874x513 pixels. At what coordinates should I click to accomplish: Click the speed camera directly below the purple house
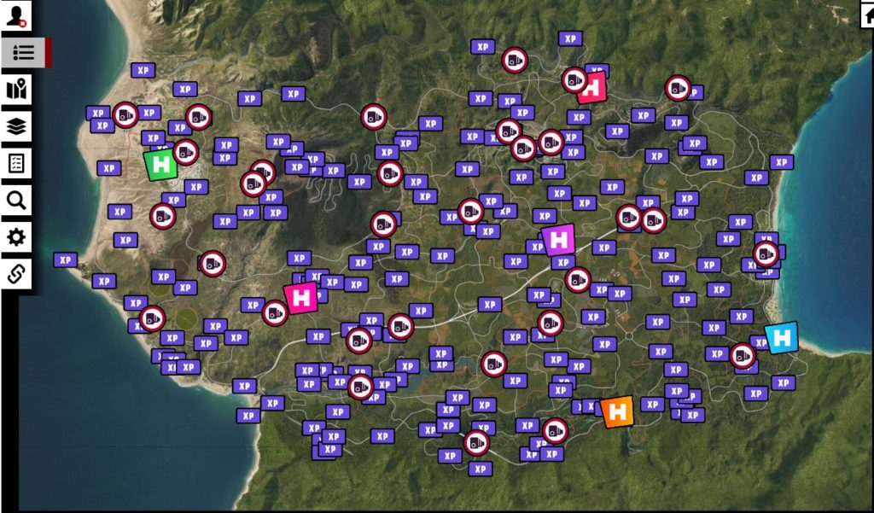coord(578,280)
